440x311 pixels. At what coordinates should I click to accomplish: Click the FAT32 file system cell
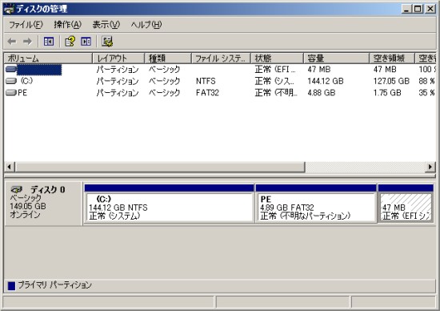point(207,93)
